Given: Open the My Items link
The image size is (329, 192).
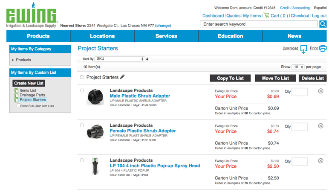Looking at the screenshot, I should pos(252,16).
